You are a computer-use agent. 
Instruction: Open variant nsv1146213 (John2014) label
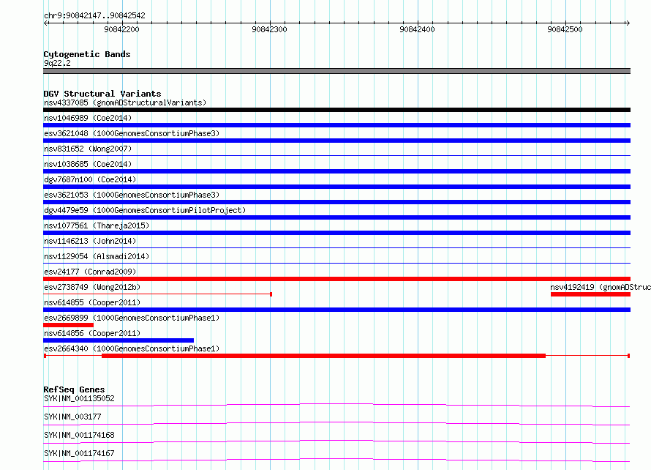tap(90, 241)
